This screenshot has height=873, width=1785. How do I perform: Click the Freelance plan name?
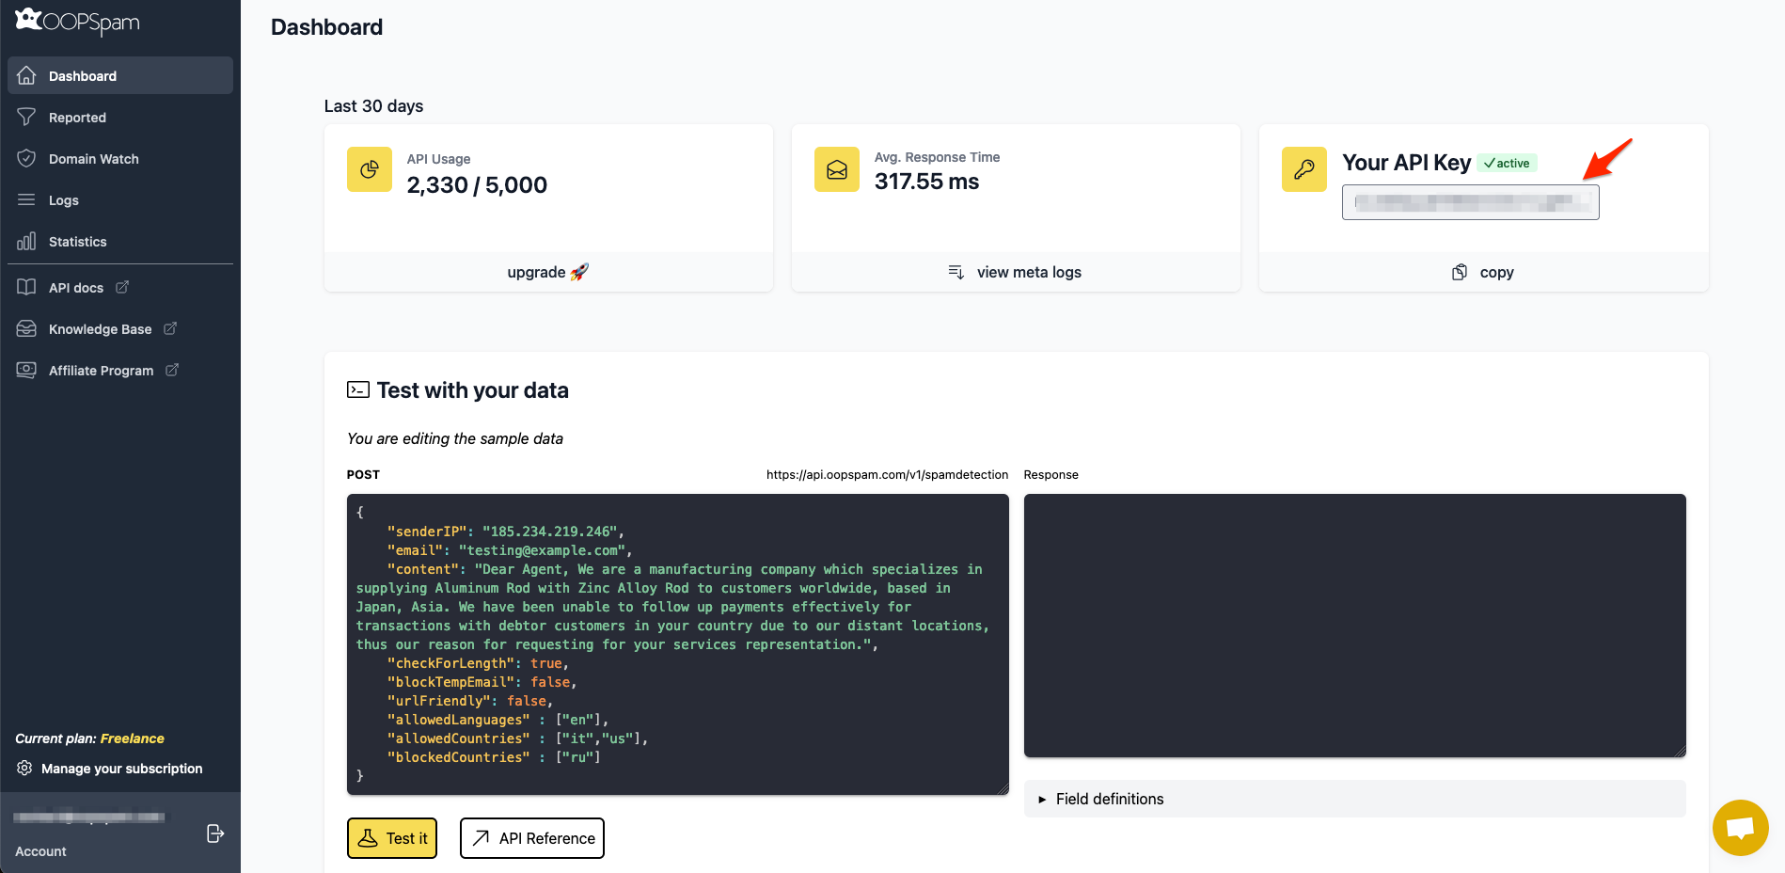tap(133, 738)
